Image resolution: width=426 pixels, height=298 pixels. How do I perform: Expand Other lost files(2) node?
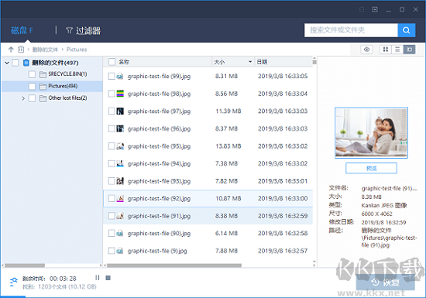point(23,98)
